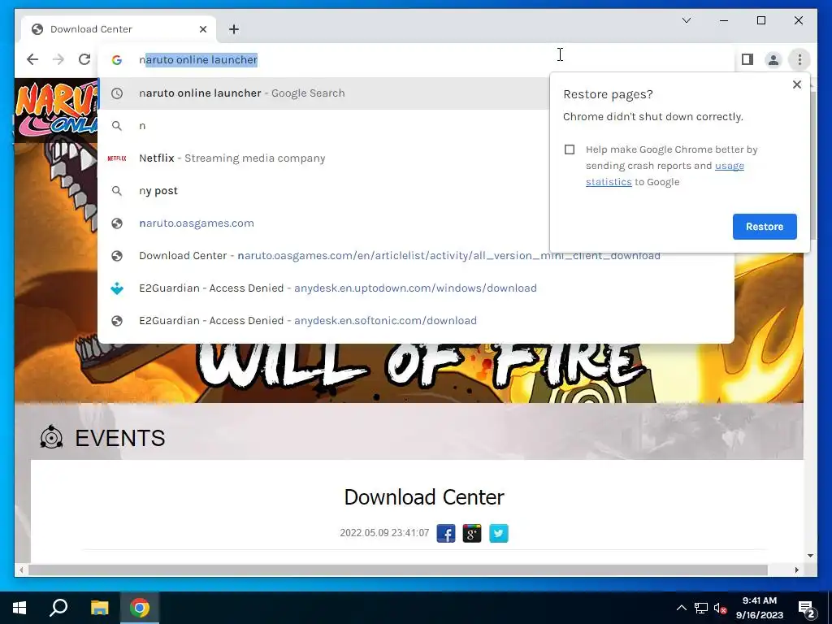Click the muted volume tray icon
The width and height of the screenshot is (832, 624).
tap(720, 608)
